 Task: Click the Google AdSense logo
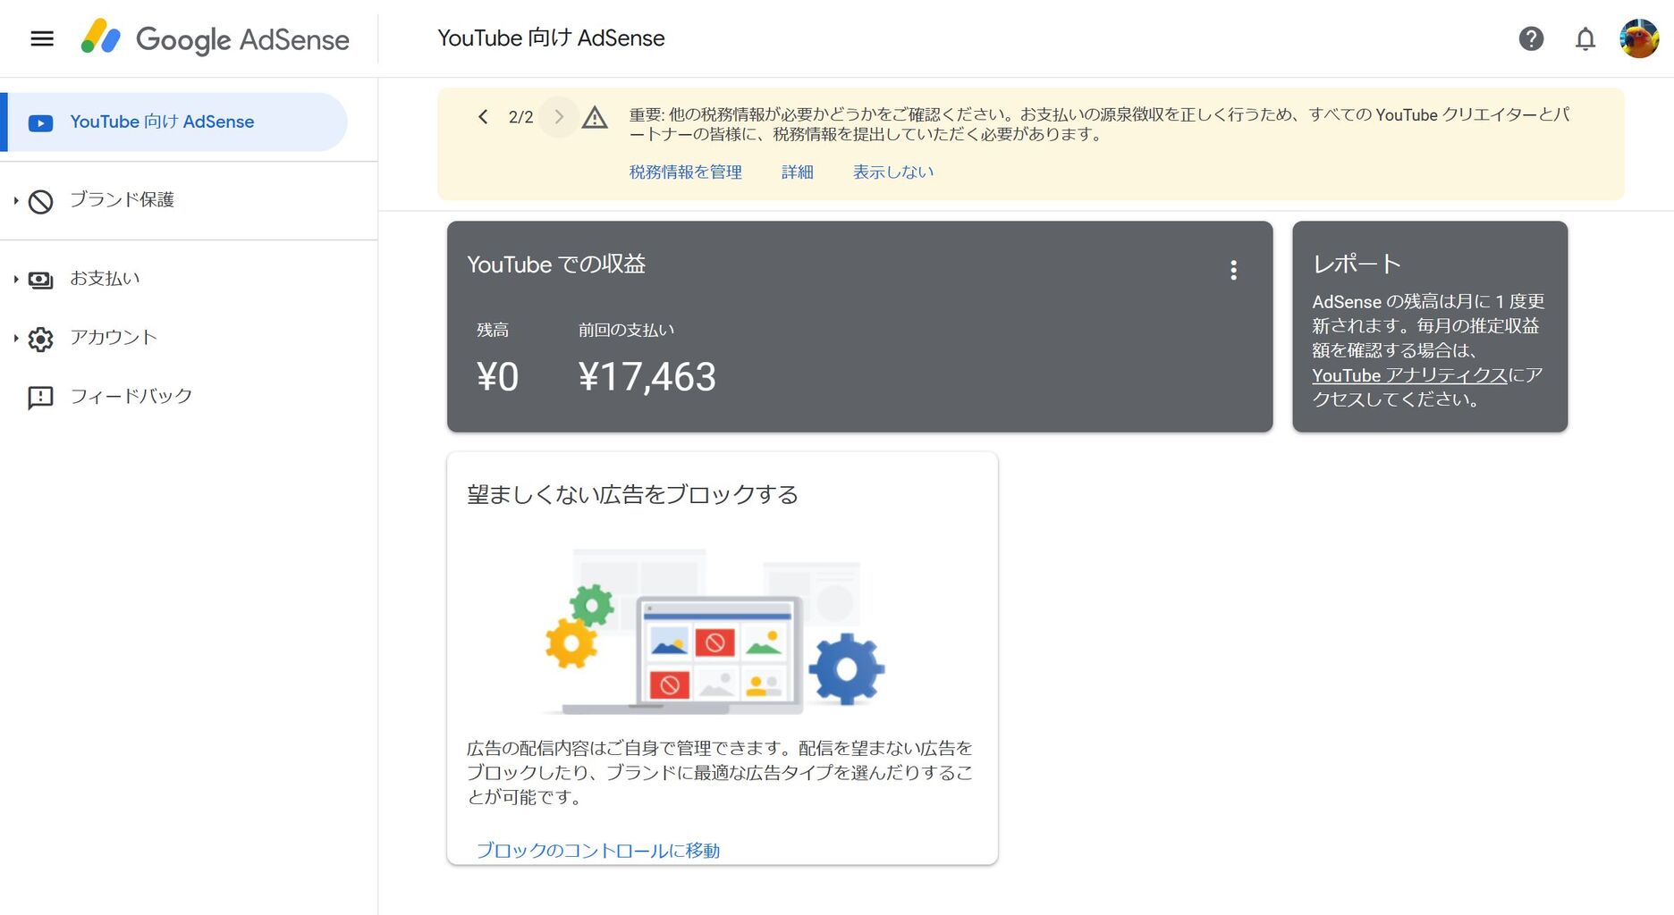215,38
